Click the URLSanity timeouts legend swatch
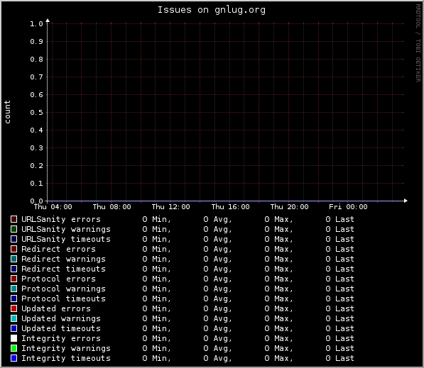The image size is (424, 368). 13,239
